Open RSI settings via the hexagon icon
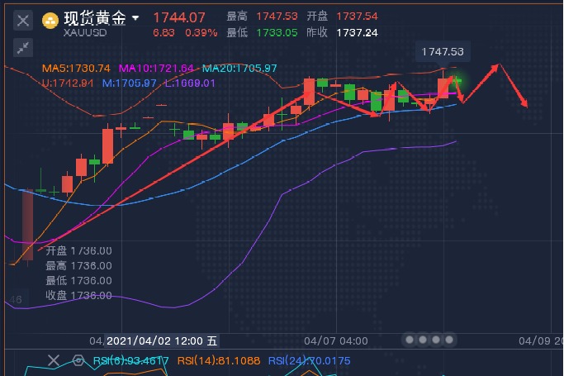 (x=78, y=360)
